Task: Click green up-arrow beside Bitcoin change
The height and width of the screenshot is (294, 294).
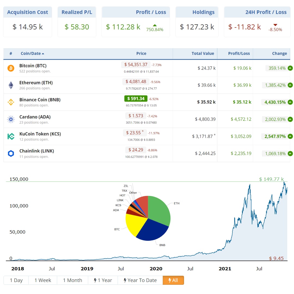Action: [x=290, y=68]
